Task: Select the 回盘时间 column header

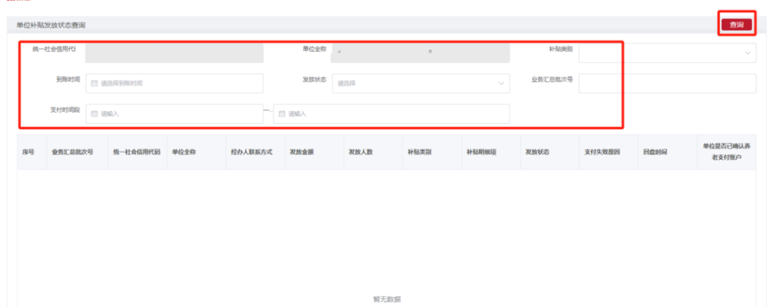Action: 655,152
